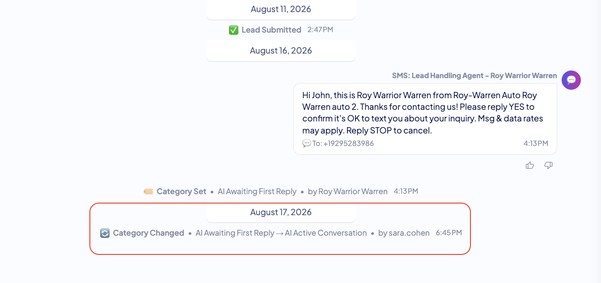Click the by sara.cohen author text
Viewport: 601px width, 283px height.
point(404,233)
